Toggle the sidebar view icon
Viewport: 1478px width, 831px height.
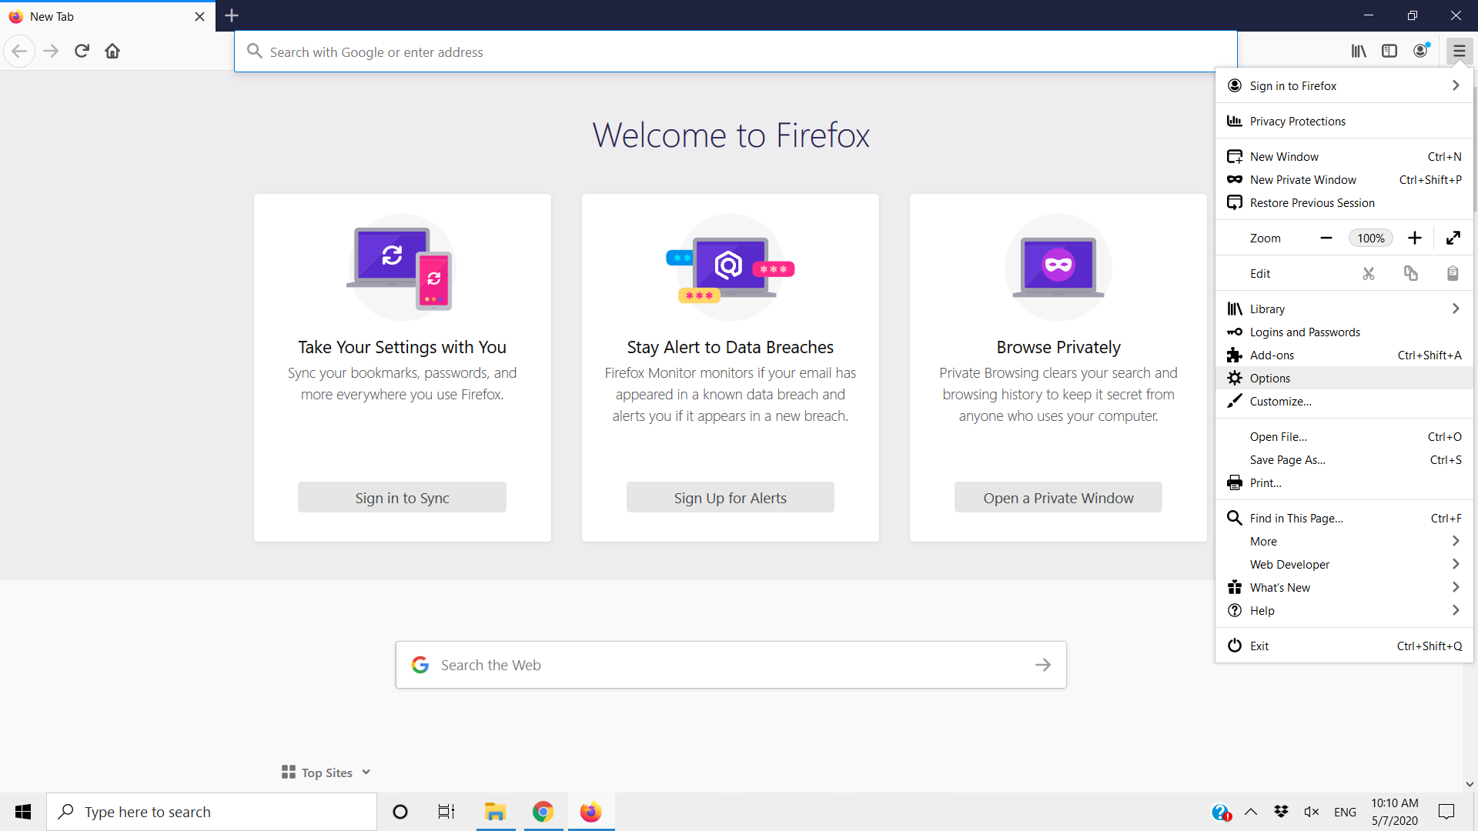(1389, 51)
